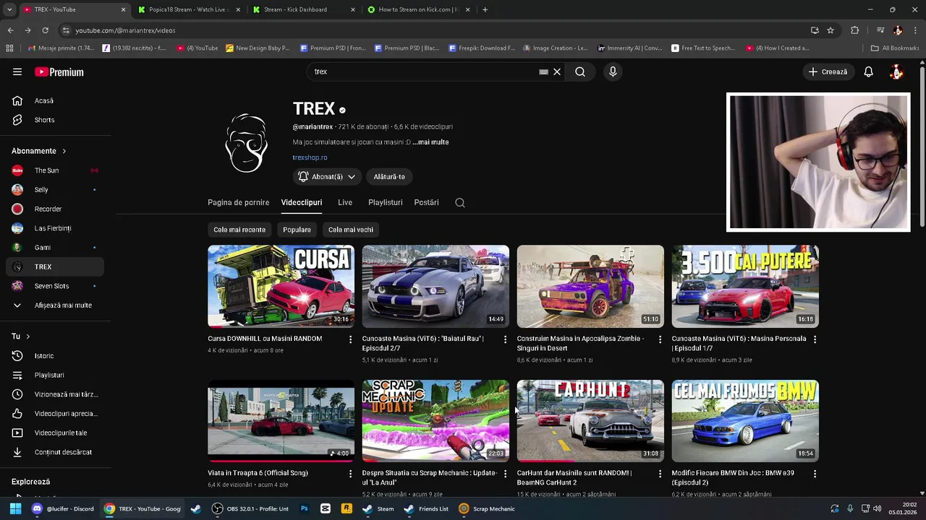Switch to Stream - Kick Dashboard tab
926x520 pixels.
pos(304,9)
